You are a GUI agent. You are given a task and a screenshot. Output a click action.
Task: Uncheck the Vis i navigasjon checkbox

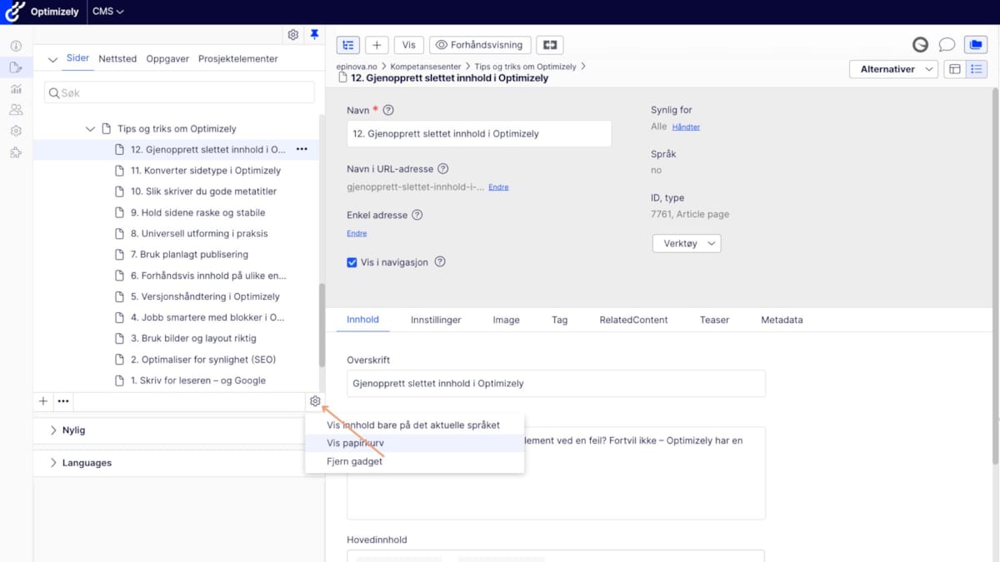[352, 262]
